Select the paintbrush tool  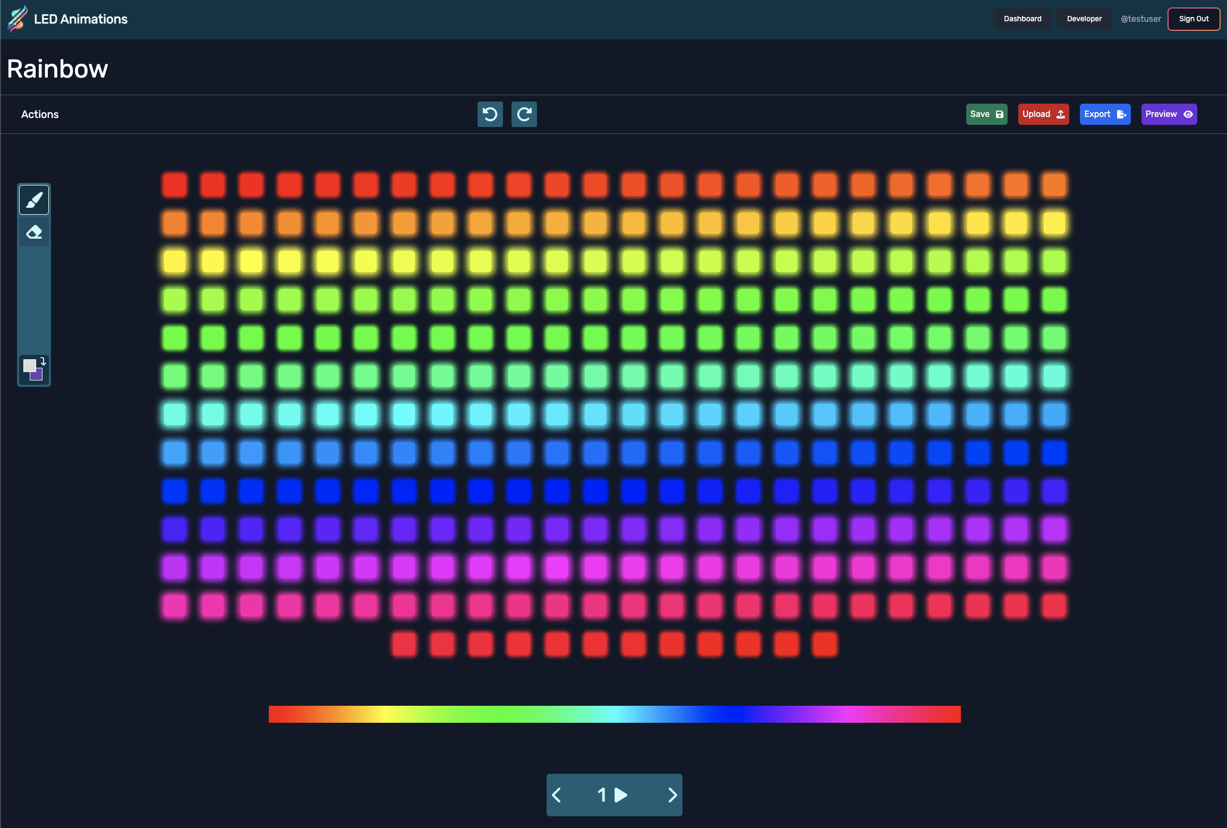(34, 200)
